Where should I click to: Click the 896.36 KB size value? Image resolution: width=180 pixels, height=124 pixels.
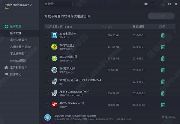113,35
